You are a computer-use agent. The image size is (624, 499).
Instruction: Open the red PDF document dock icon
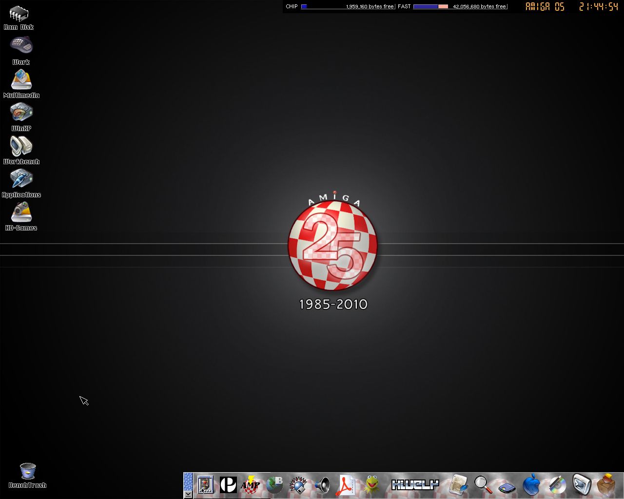(345, 485)
